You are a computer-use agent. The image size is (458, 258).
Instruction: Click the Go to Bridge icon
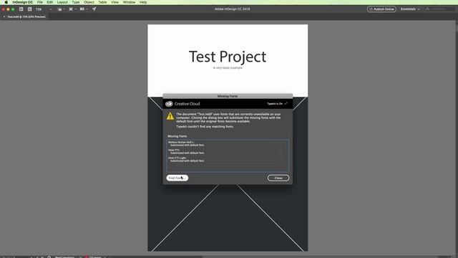[21, 9]
